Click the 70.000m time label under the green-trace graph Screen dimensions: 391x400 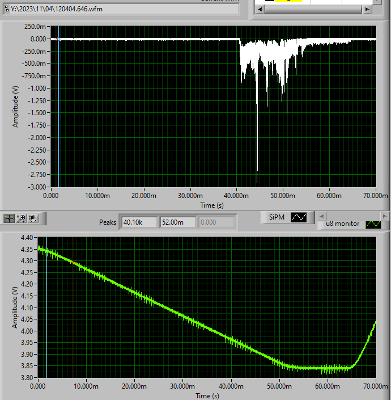376,386
